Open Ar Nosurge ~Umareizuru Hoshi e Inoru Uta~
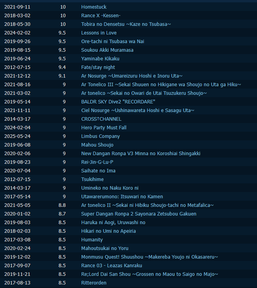This screenshot has width=257, height=288. (x=132, y=76)
